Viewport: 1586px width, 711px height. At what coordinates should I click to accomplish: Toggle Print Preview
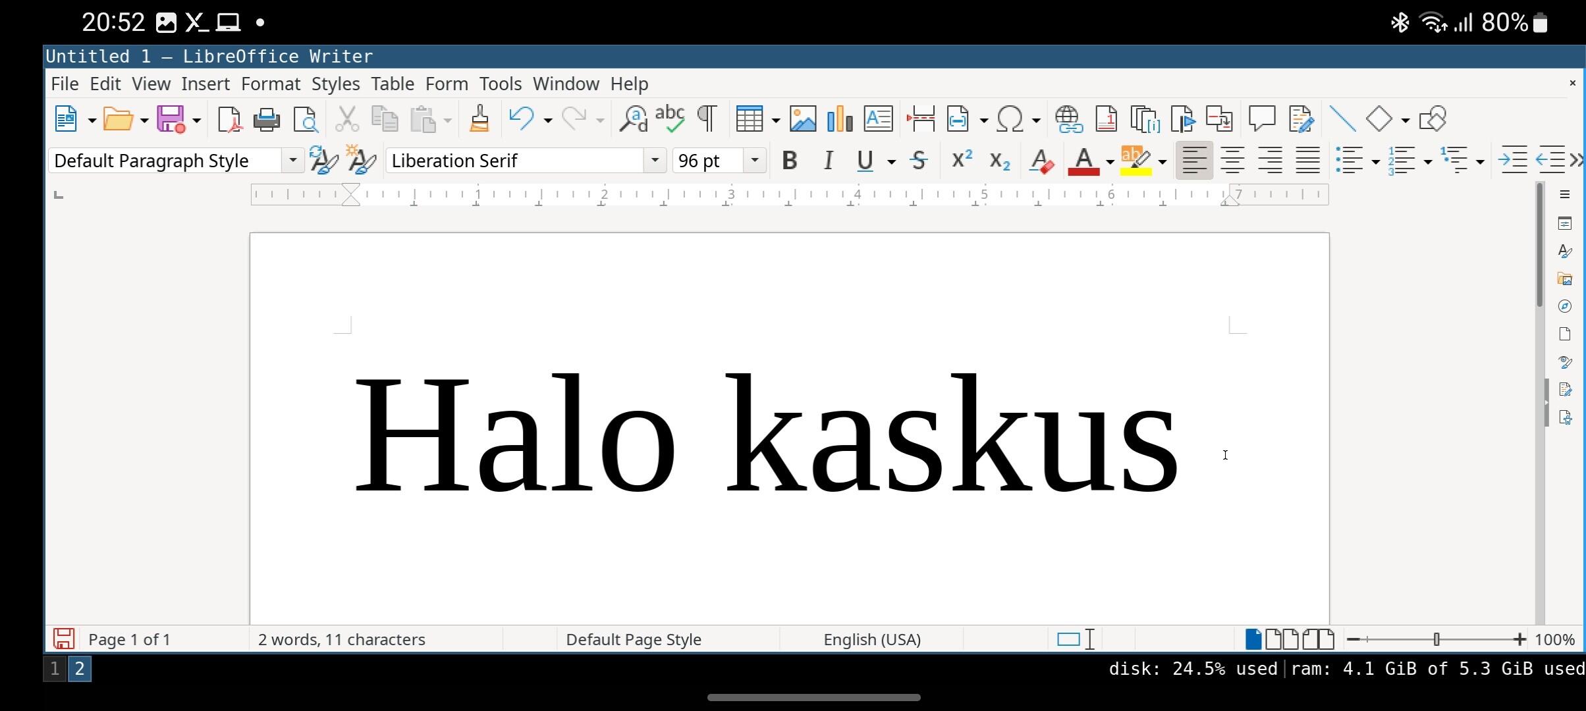[x=306, y=120]
